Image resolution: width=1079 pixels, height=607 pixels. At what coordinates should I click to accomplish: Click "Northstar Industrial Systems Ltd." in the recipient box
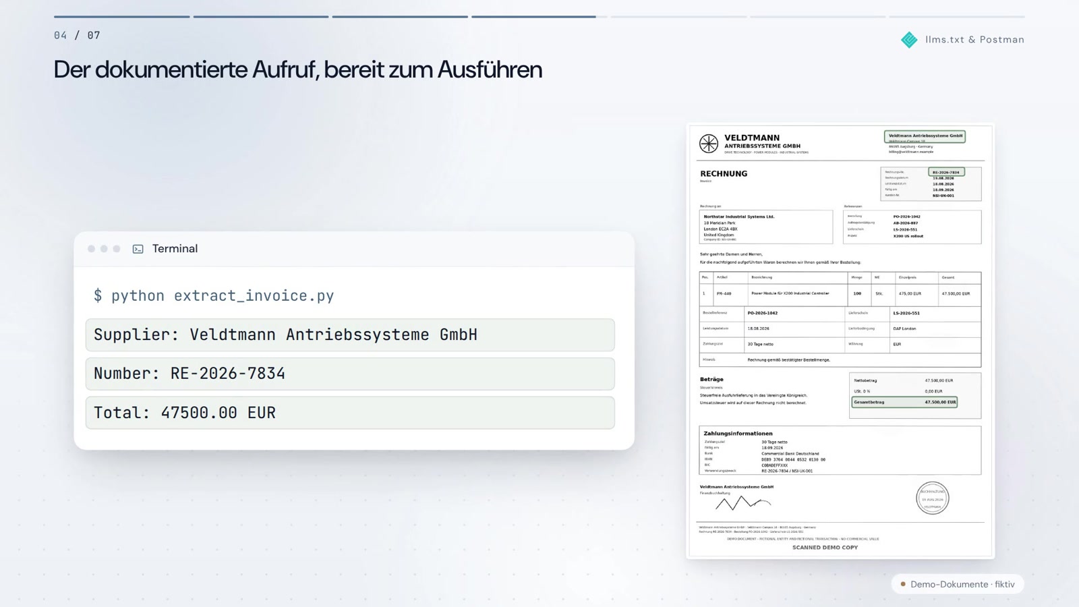pos(739,217)
